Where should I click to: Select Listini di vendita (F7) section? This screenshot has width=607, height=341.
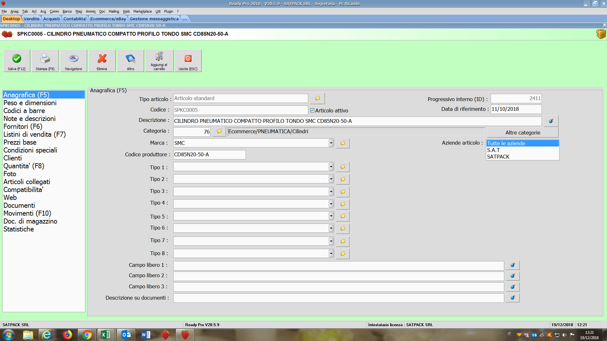[34, 135]
